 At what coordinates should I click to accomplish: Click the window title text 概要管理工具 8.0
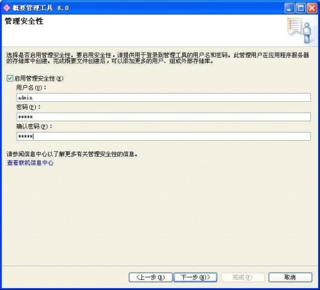41,8
